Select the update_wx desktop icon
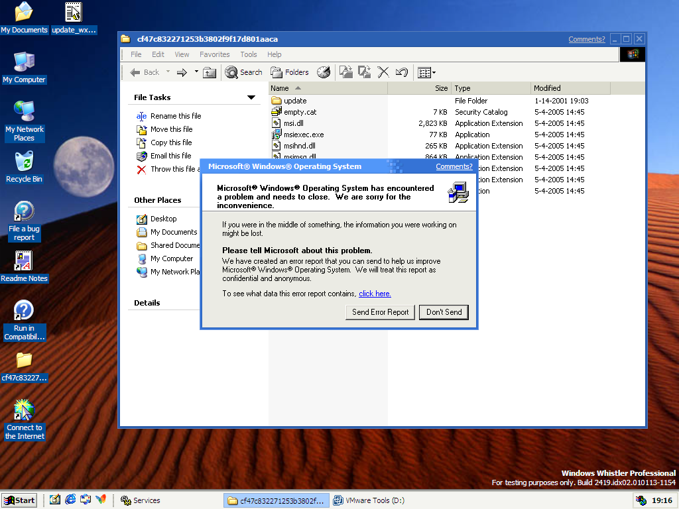The width and height of the screenshot is (679, 509). [74, 18]
